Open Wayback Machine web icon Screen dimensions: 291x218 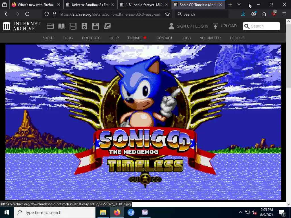[50, 26]
